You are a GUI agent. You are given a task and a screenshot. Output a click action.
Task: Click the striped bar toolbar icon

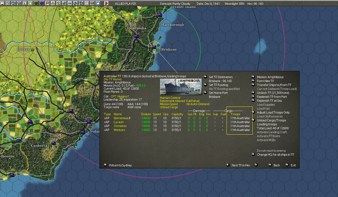[92, 3]
